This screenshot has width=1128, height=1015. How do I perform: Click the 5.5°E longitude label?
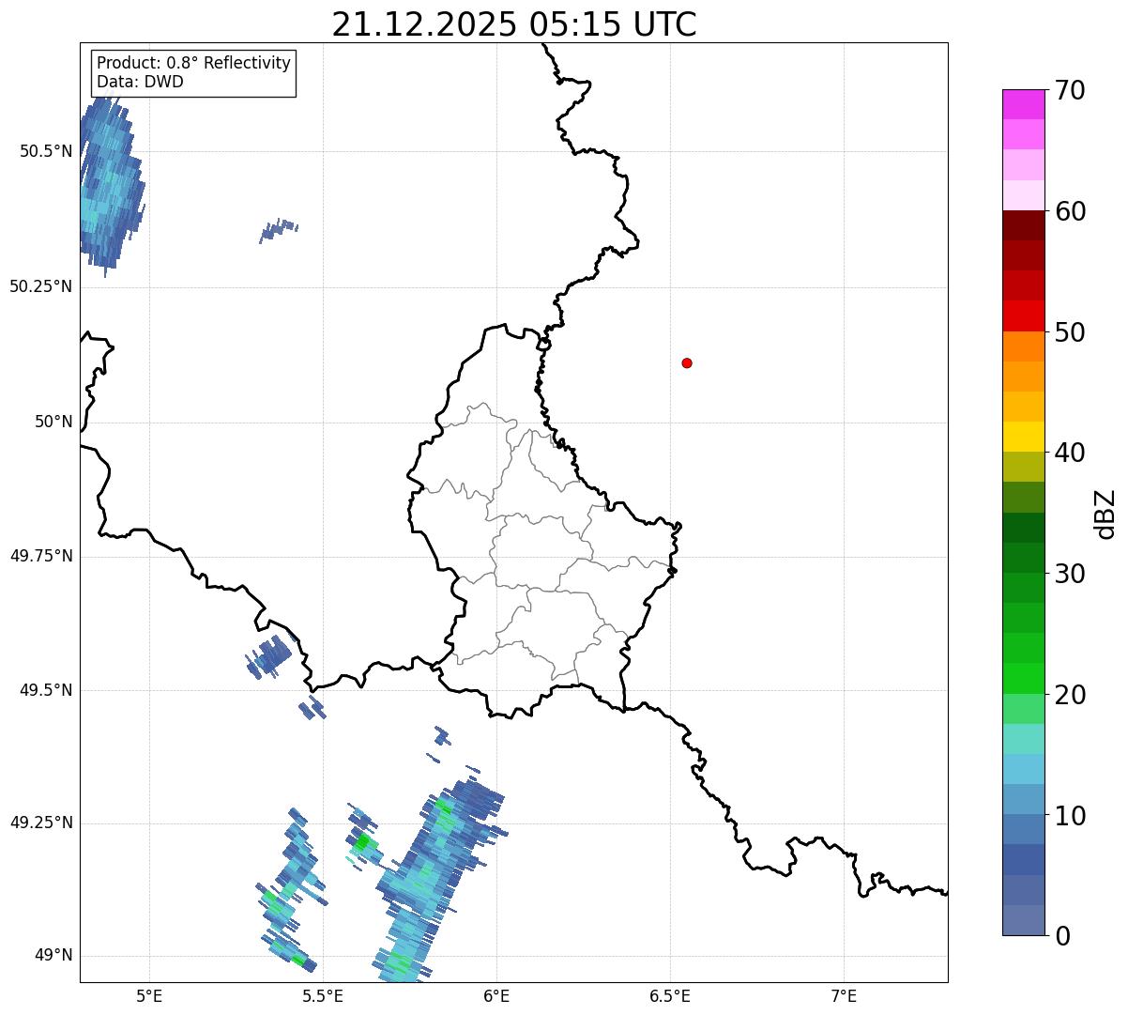click(x=323, y=995)
